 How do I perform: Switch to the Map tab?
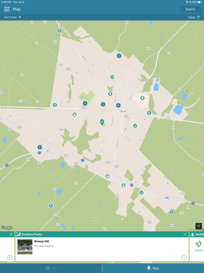click(x=153, y=268)
